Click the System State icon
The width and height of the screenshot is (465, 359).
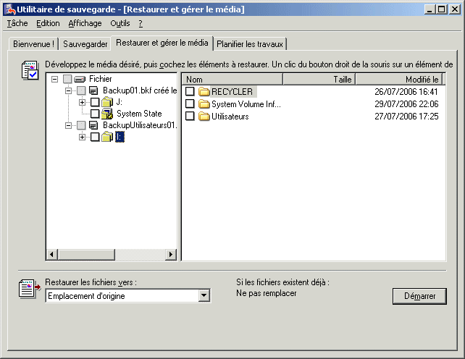coord(106,114)
